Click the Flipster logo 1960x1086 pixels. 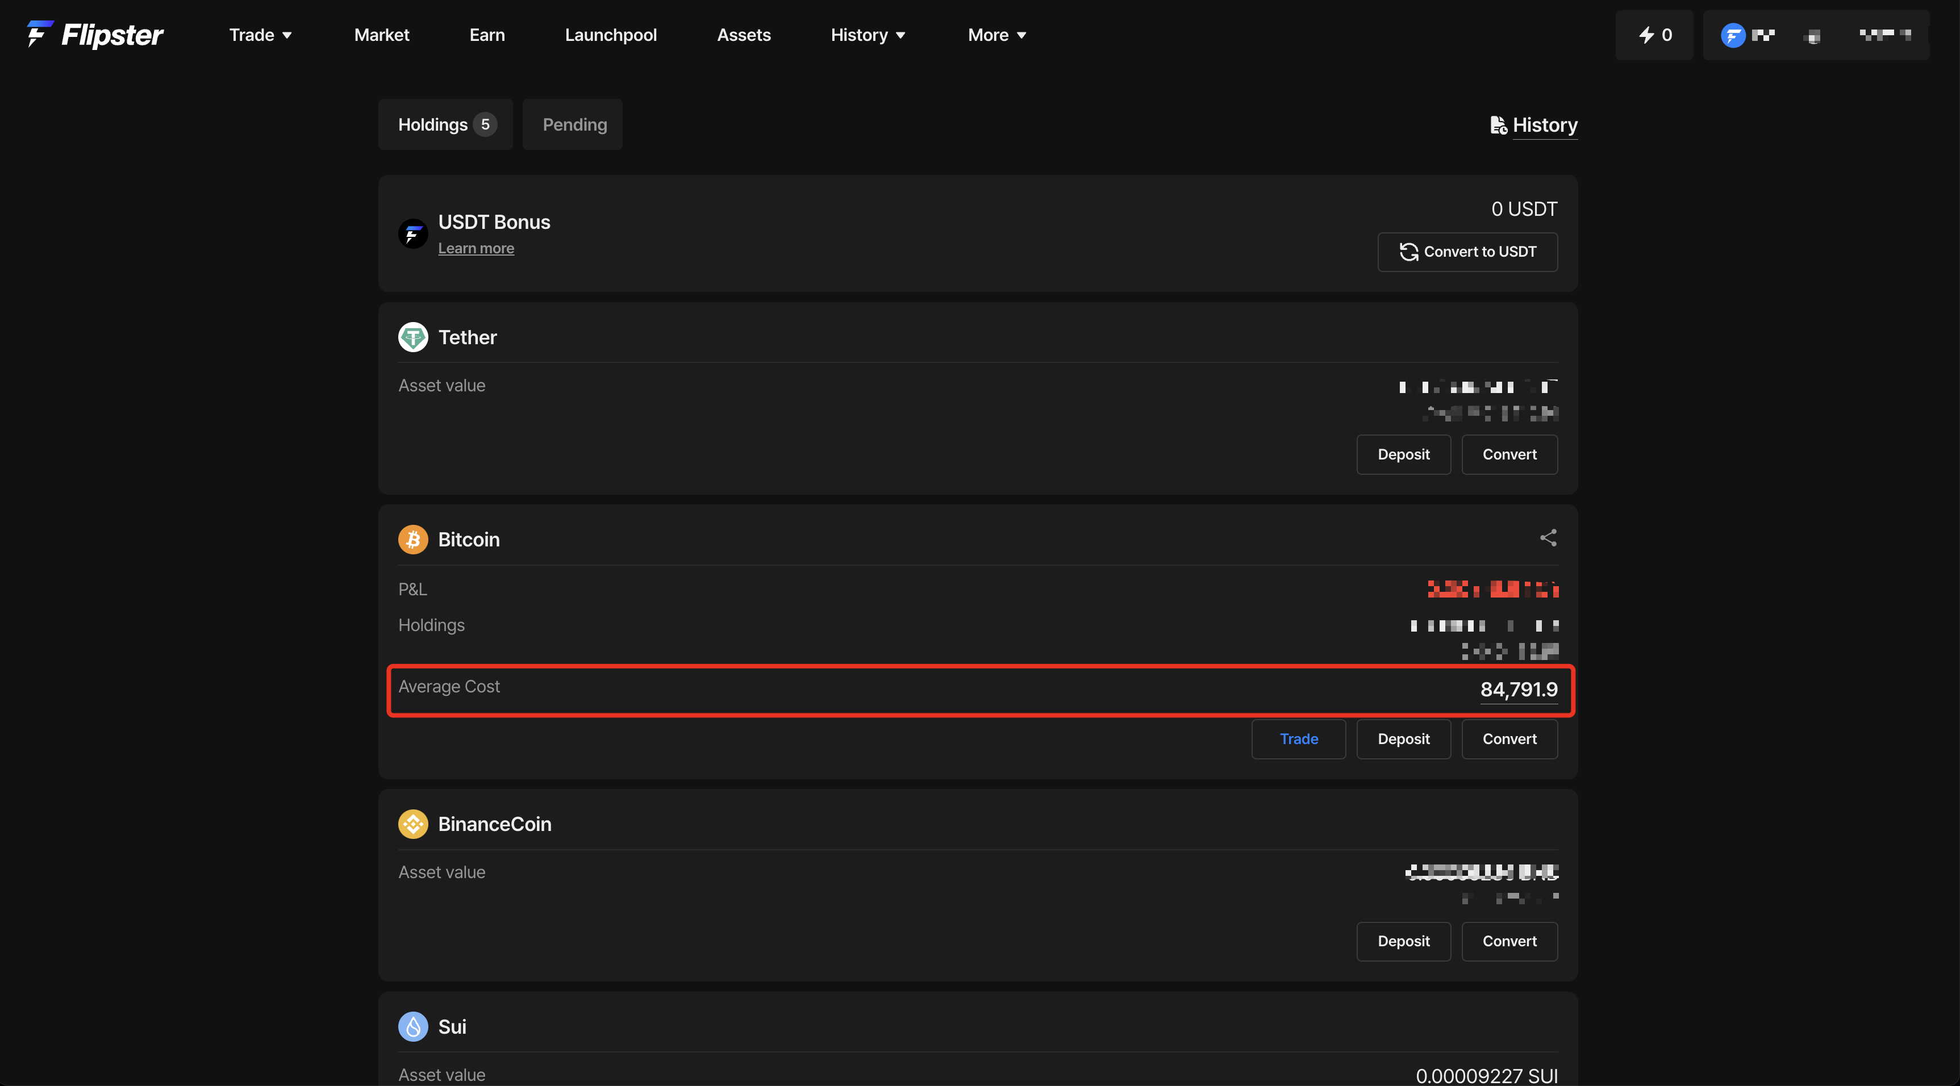(x=95, y=34)
